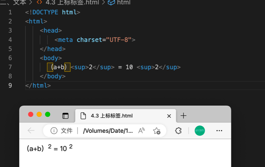Viewport: 265px width, 167px height.
Task: Expand the 4.3 上标标签.html breadcrumb
Action: click(x=68, y=2)
